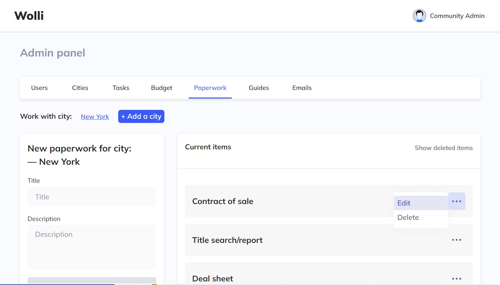Open three-dots menu for Deal sheet

pos(456,279)
